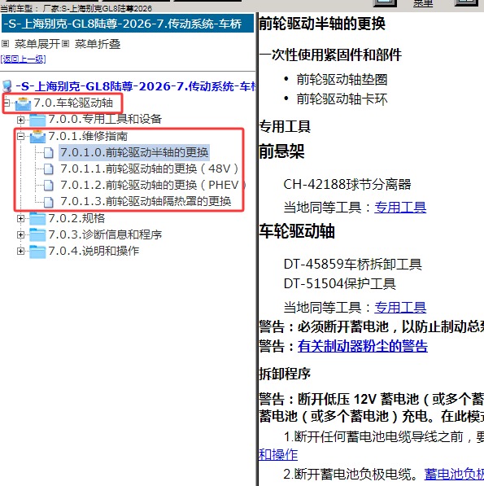Collapse the 7.0.1.维修指南 node
The height and width of the screenshot is (486, 484).
(20, 136)
